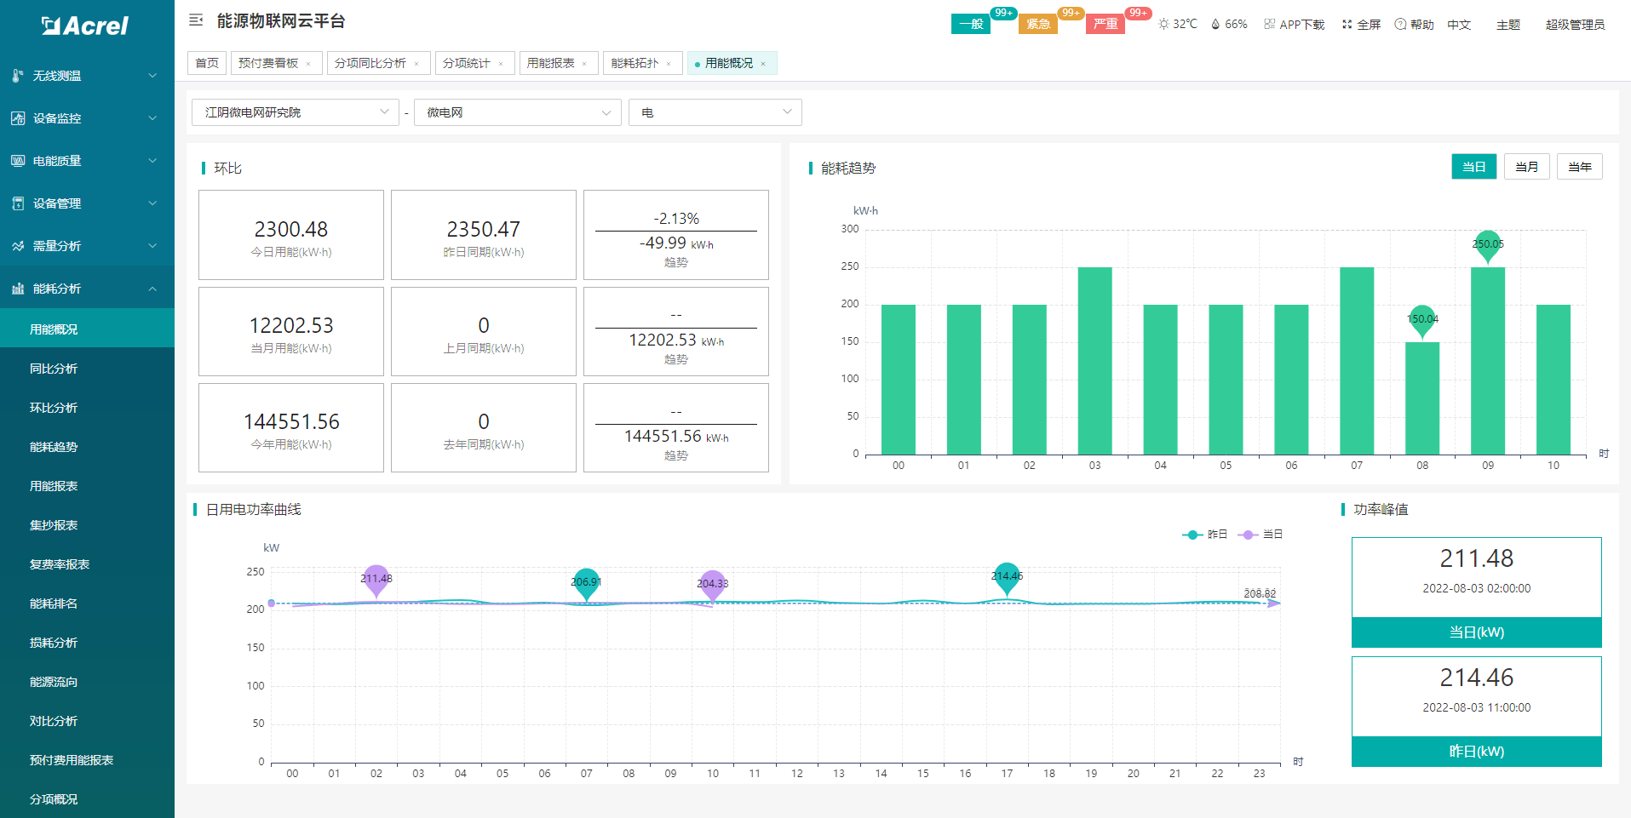Click the 09 hour bar in energy chart
Viewport: 1631px width, 818px height.
1487,360
